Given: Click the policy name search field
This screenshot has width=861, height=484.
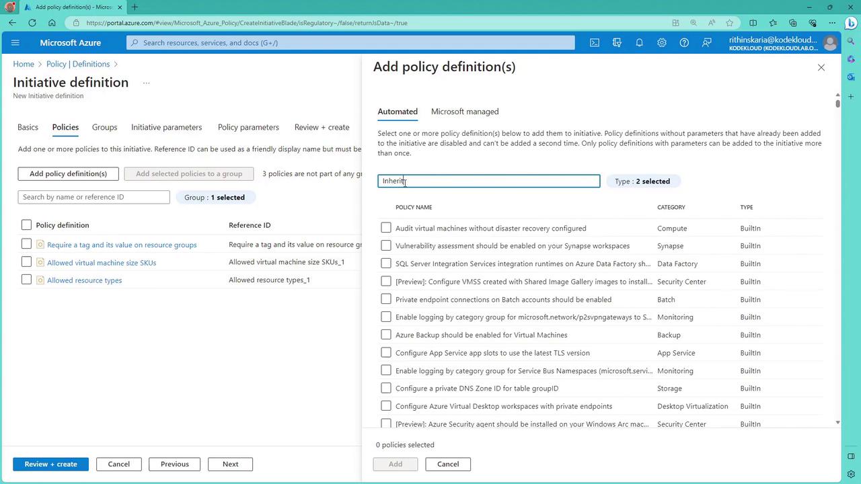Looking at the screenshot, I should [x=488, y=181].
